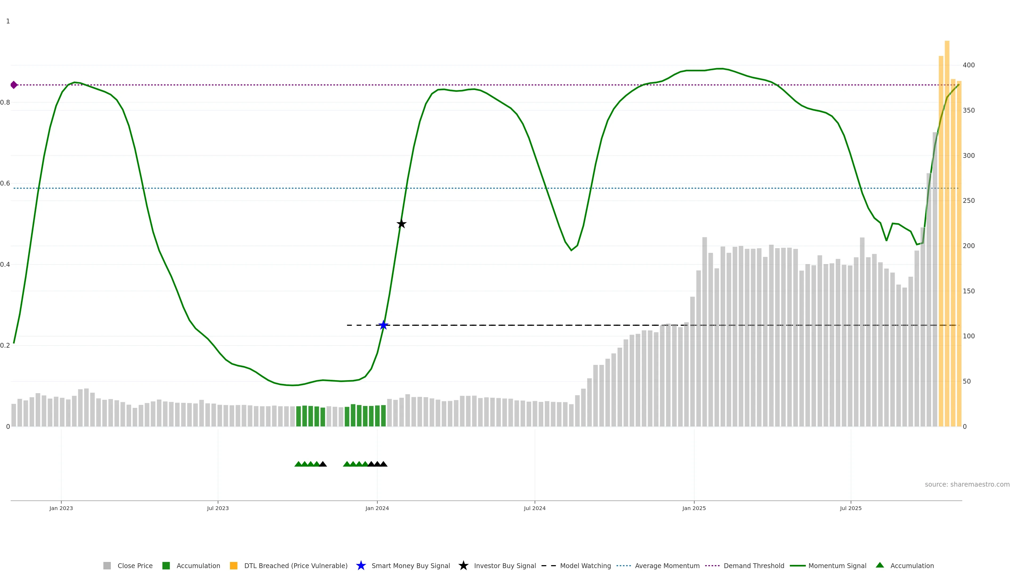Click the green Accumulation legend swatch

(x=166, y=565)
